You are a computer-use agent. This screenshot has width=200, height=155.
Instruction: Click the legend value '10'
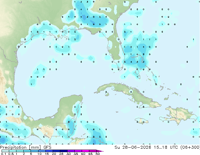(39, 154)
